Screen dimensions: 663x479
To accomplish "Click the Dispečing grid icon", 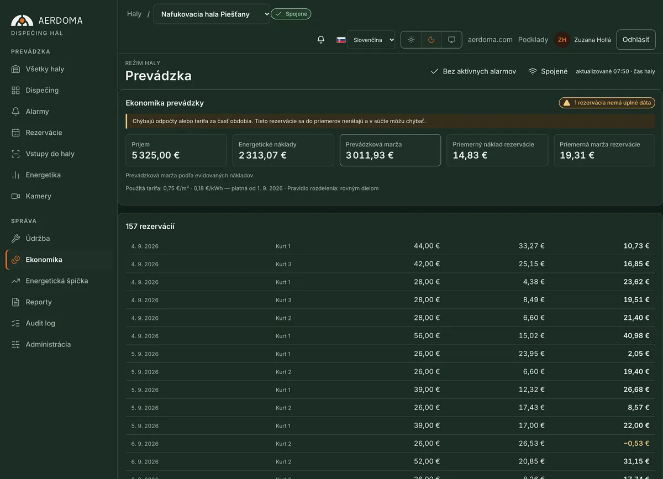I will click(x=15, y=90).
